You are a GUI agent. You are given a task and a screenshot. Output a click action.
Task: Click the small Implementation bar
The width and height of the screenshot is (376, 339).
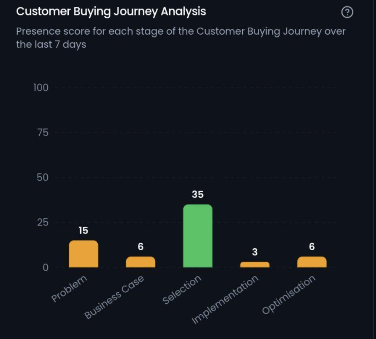pos(255,265)
